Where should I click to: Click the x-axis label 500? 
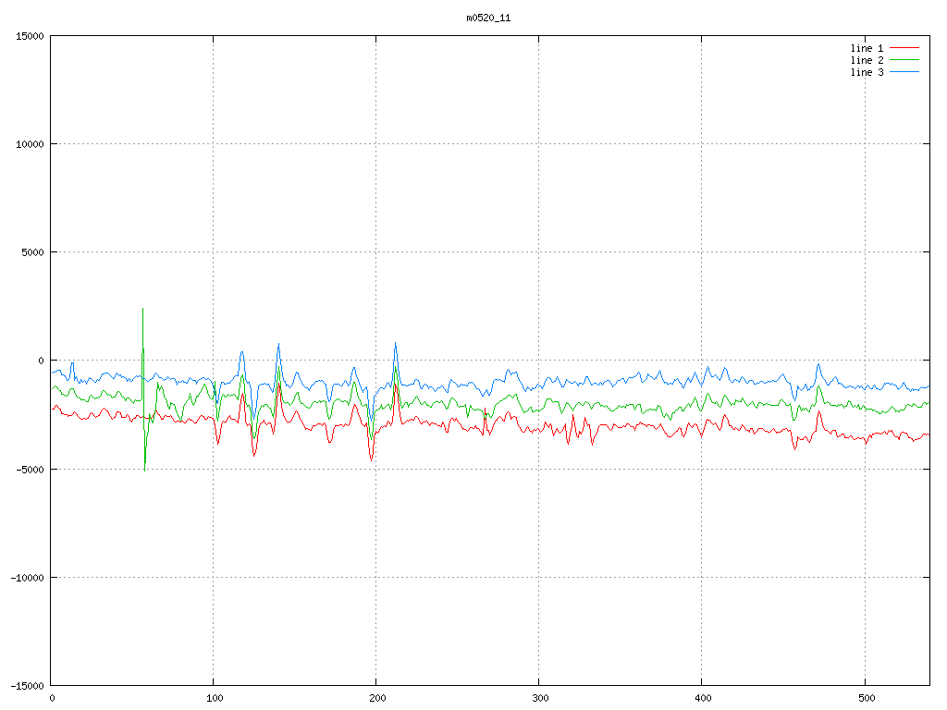click(x=867, y=699)
